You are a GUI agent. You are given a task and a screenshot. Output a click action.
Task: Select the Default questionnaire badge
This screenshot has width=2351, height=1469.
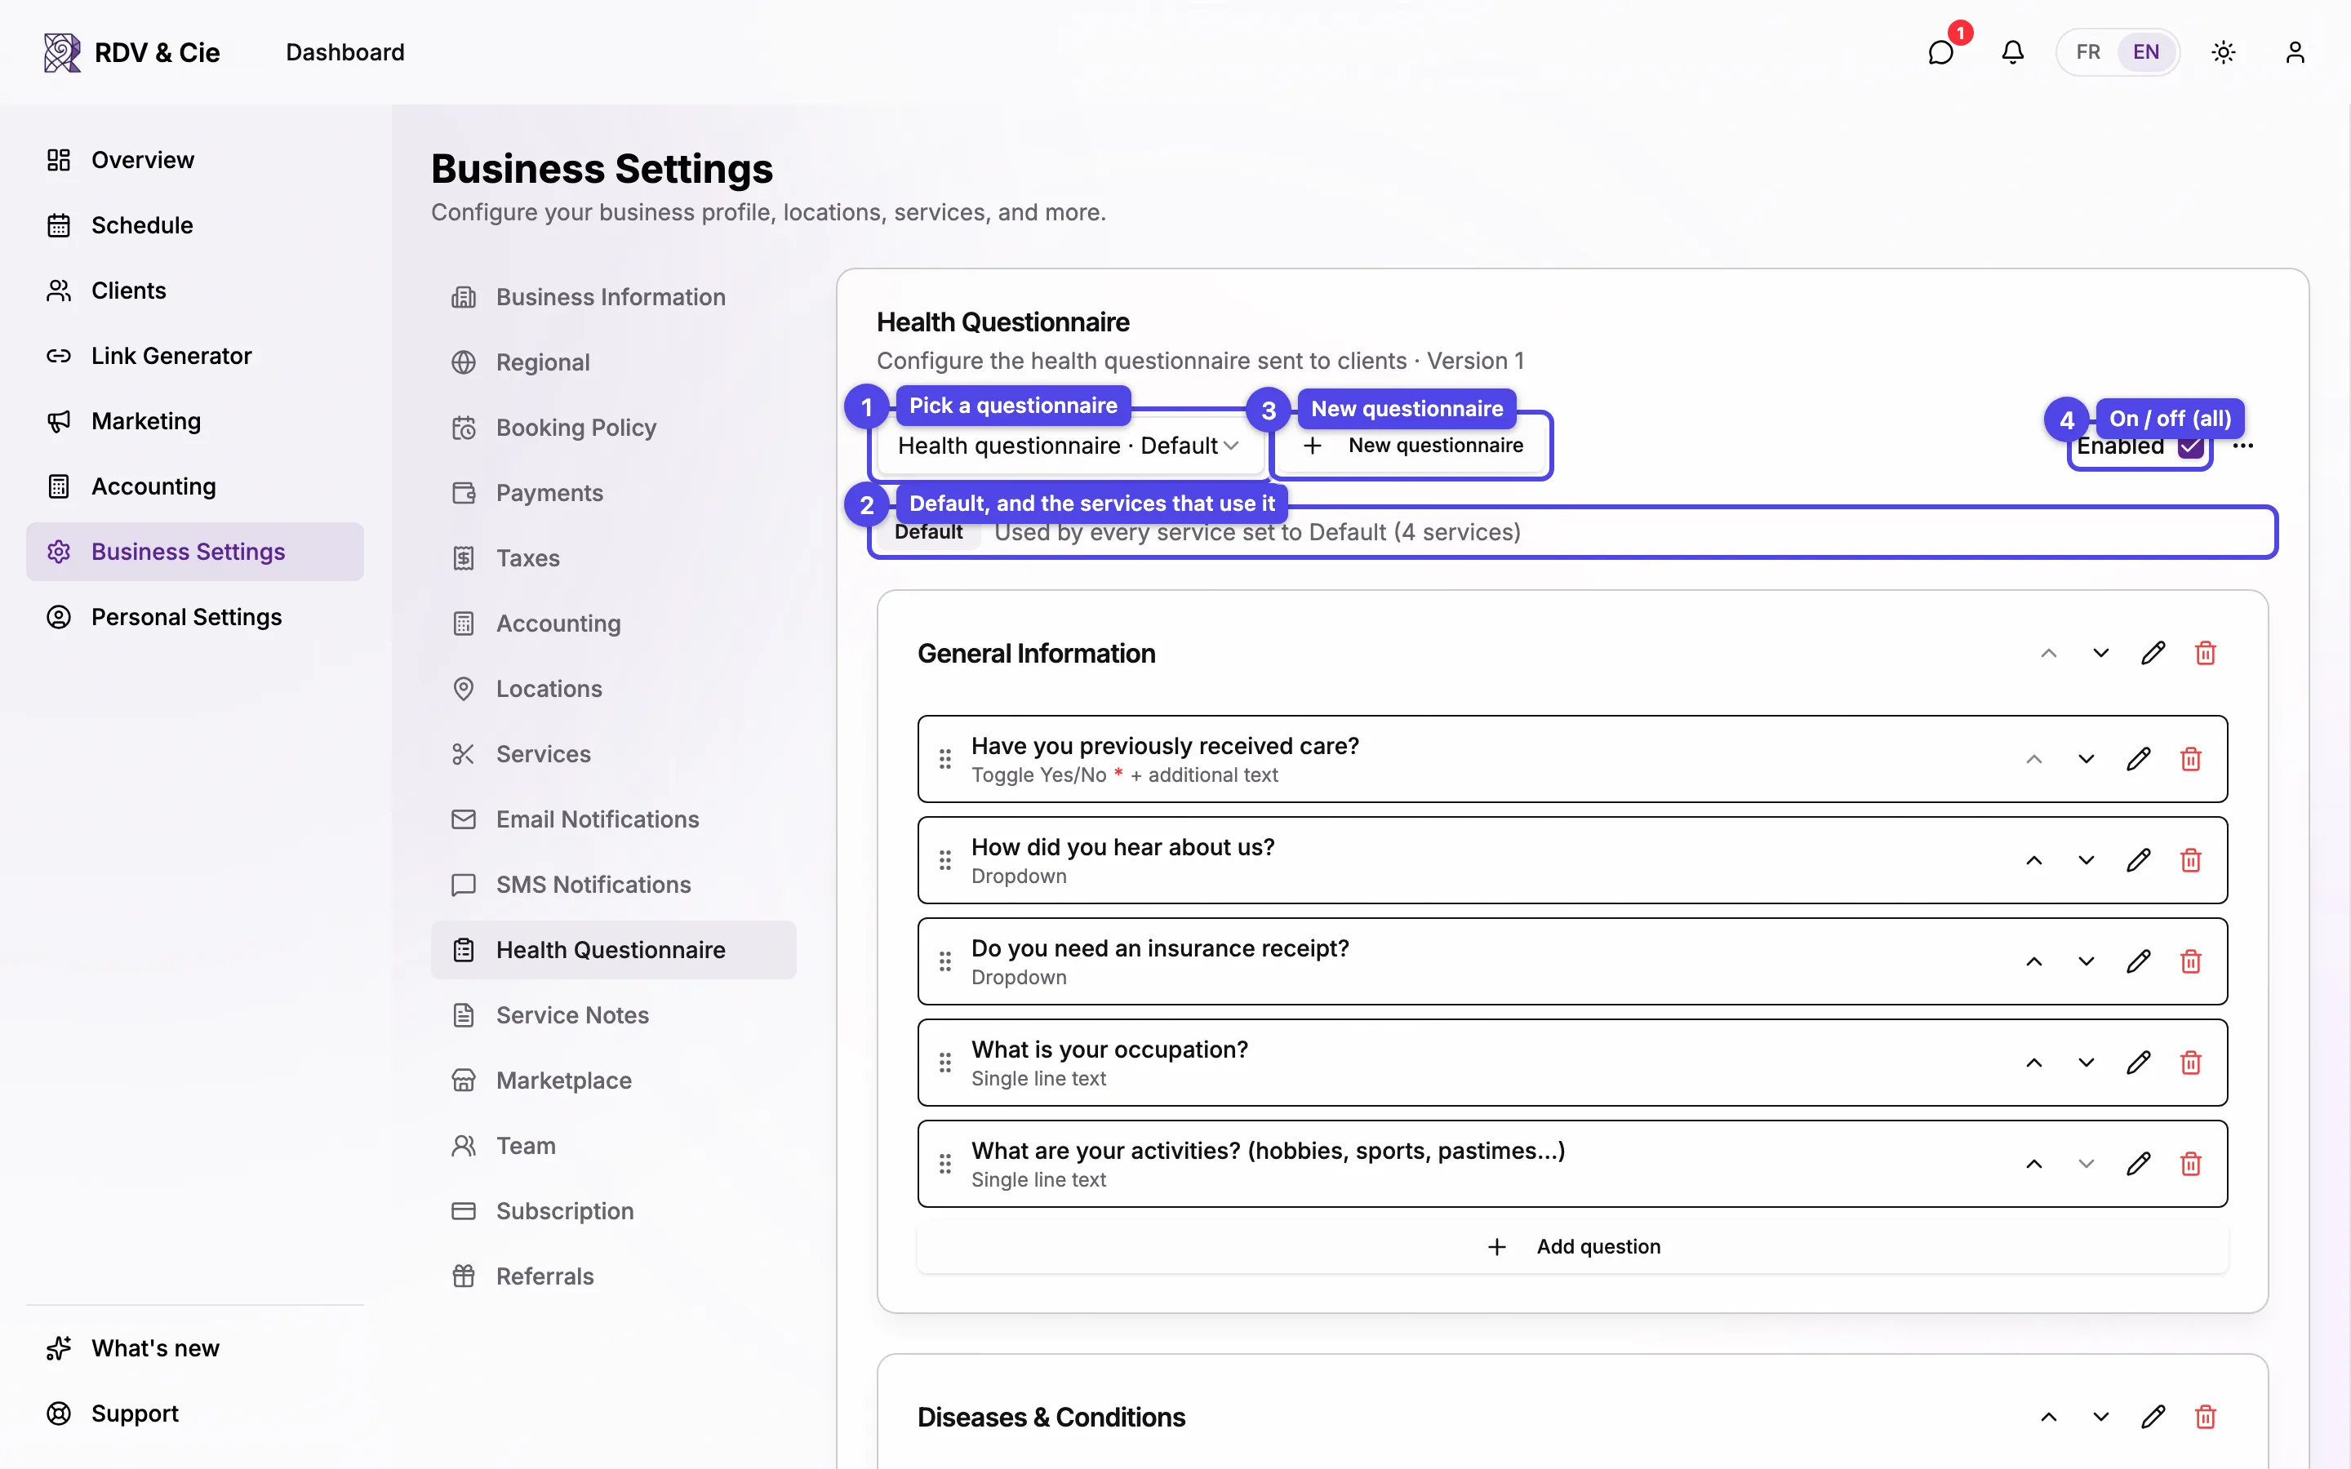tap(928, 532)
